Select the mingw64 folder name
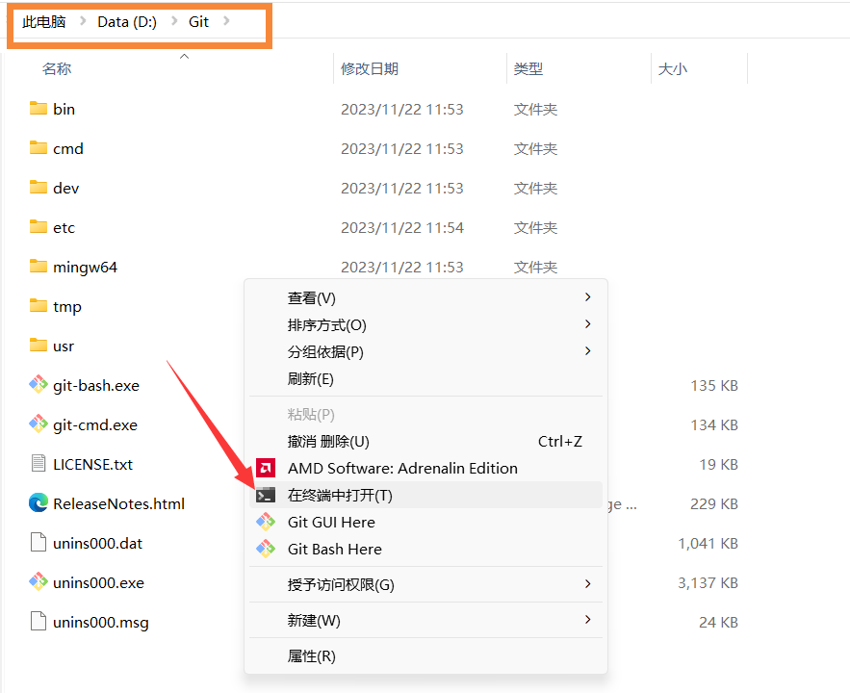The height and width of the screenshot is (693, 850). (85, 268)
